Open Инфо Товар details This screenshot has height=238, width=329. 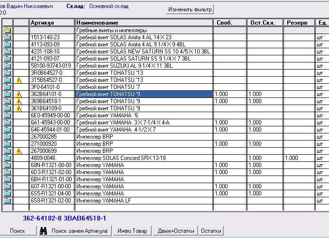click(x=132, y=231)
